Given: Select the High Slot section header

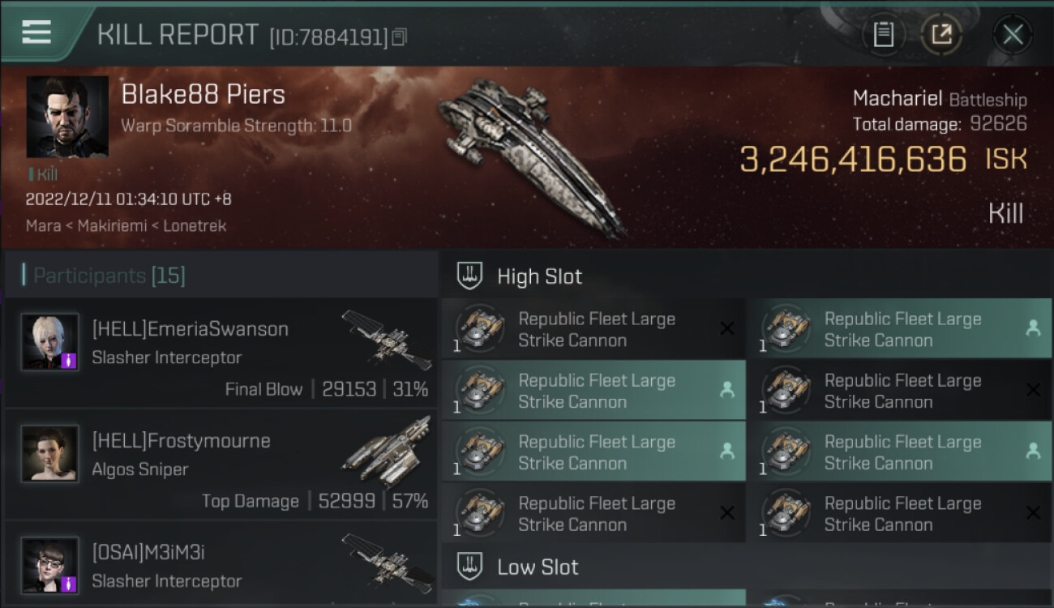Looking at the screenshot, I should tap(539, 276).
